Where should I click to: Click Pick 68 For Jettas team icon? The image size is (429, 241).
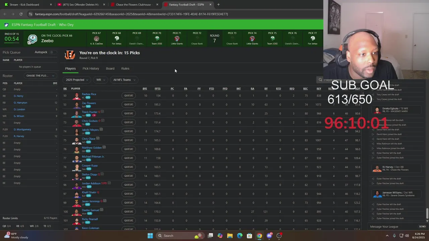(x=117, y=38)
